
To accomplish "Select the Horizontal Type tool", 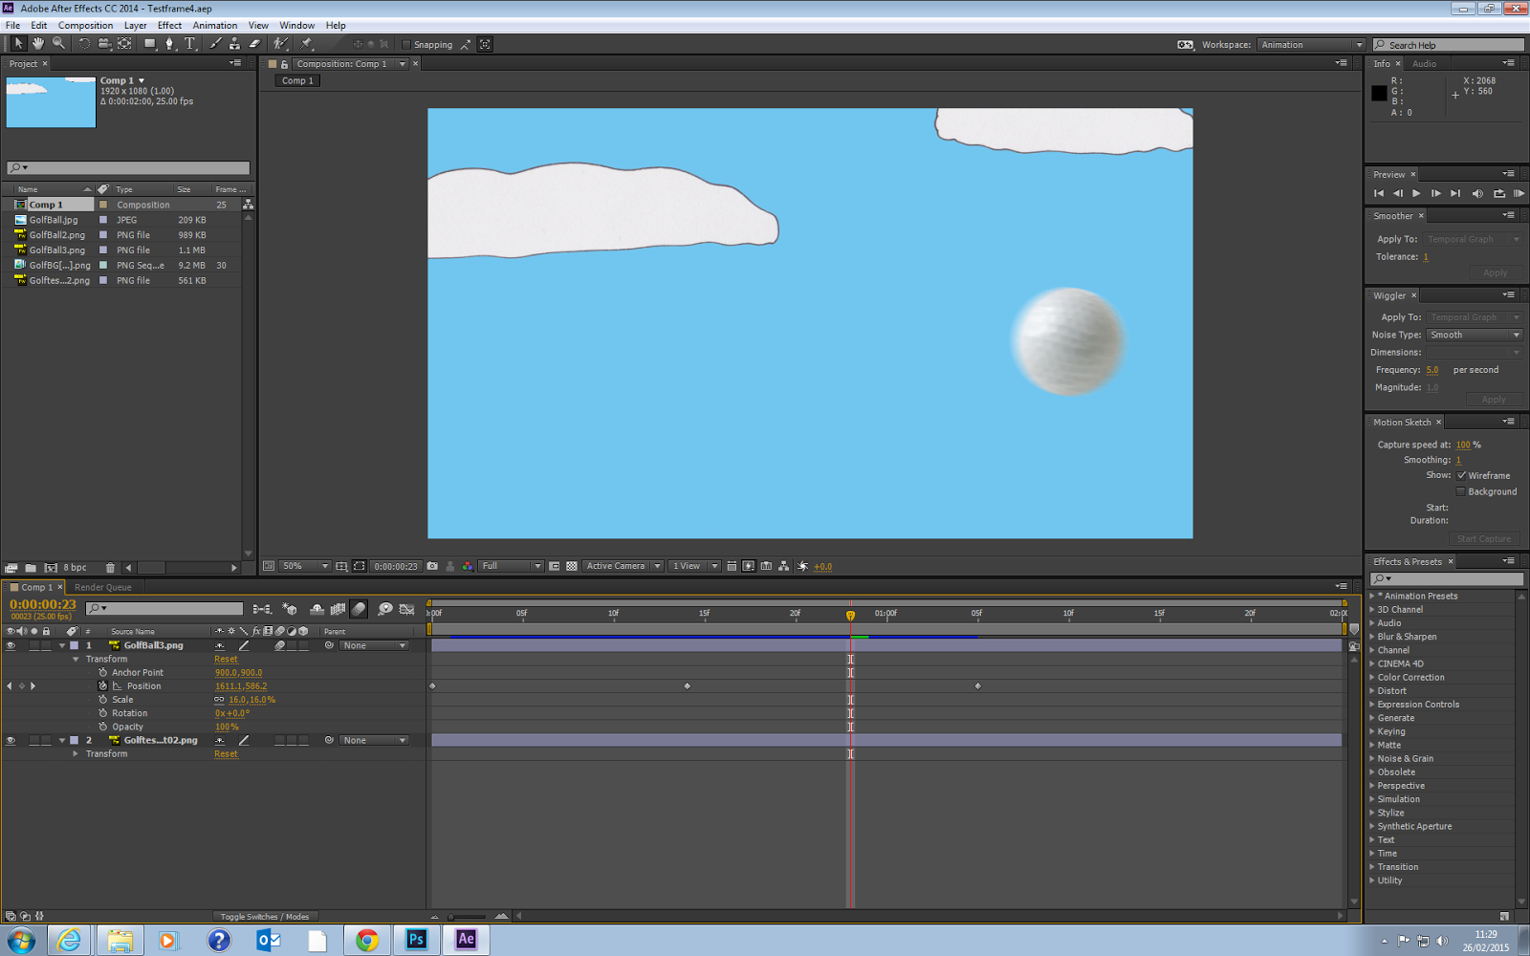I will coord(189,44).
